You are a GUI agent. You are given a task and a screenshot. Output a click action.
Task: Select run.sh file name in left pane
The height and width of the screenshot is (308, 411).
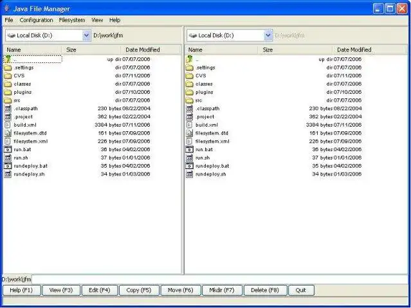[x=21, y=158]
